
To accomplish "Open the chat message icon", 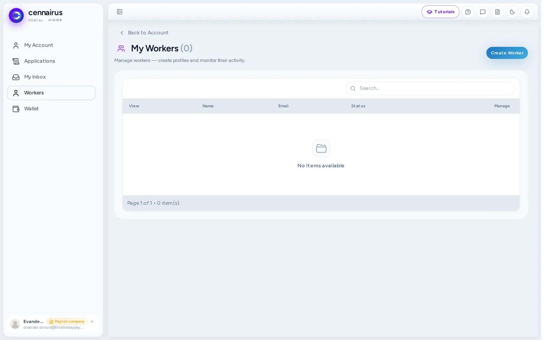I will [483, 12].
